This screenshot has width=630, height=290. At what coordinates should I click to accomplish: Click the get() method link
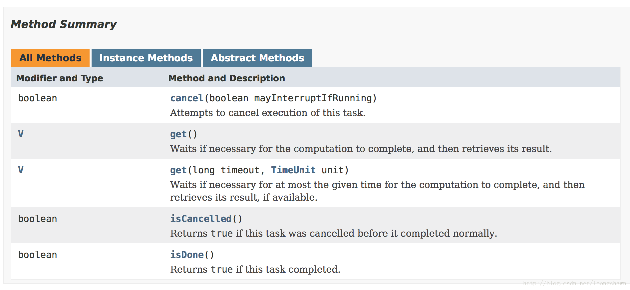coord(178,134)
